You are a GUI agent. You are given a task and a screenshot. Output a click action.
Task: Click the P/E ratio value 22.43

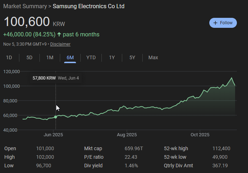click(131, 157)
